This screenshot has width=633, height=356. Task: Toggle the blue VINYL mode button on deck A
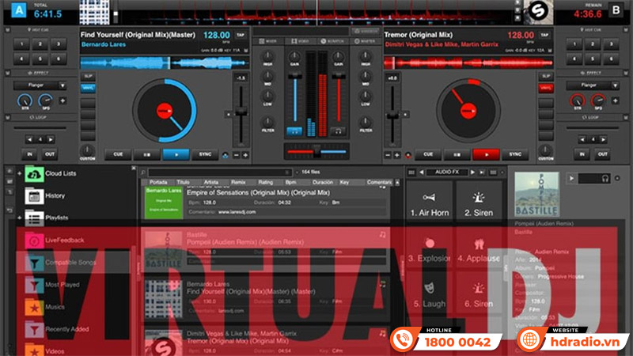[88, 88]
